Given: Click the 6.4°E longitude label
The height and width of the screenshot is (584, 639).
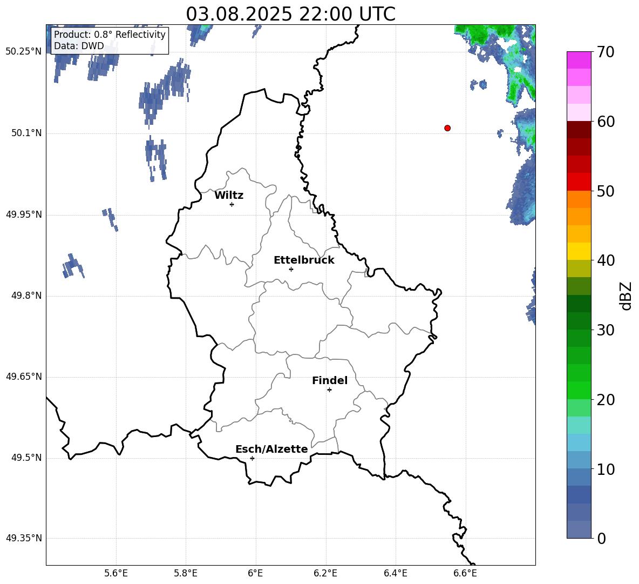Looking at the screenshot, I should click(x=395, y=573).
